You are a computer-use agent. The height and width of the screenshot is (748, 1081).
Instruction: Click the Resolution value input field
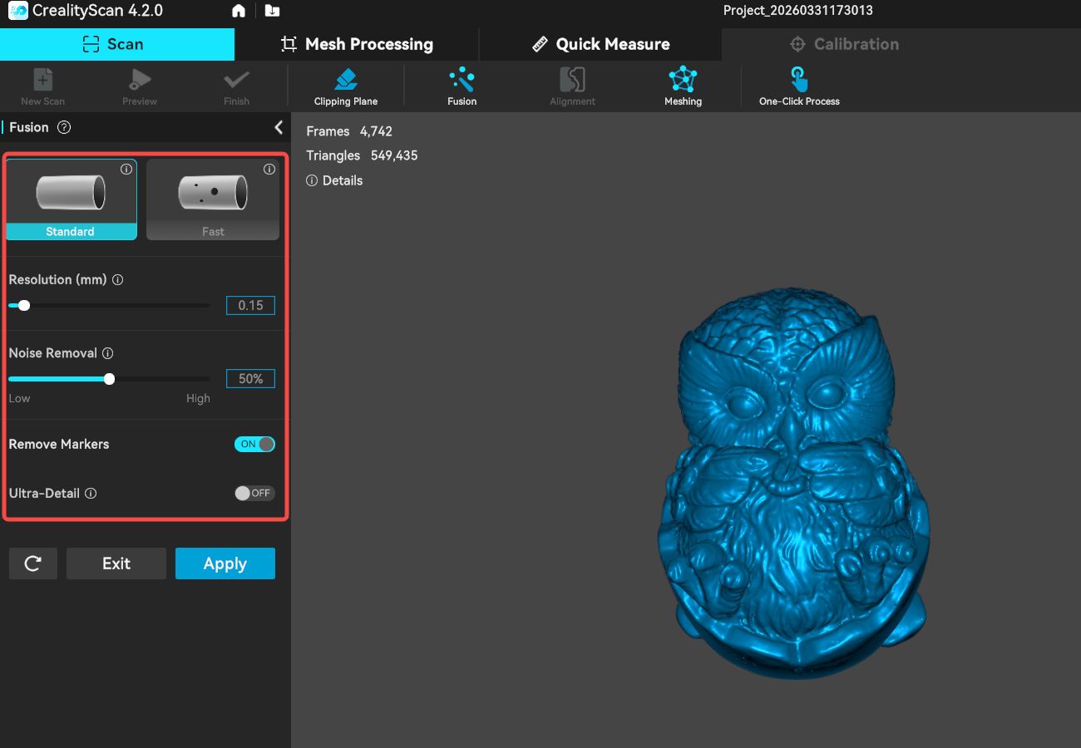pyautogui.click(x=250, y=305)
